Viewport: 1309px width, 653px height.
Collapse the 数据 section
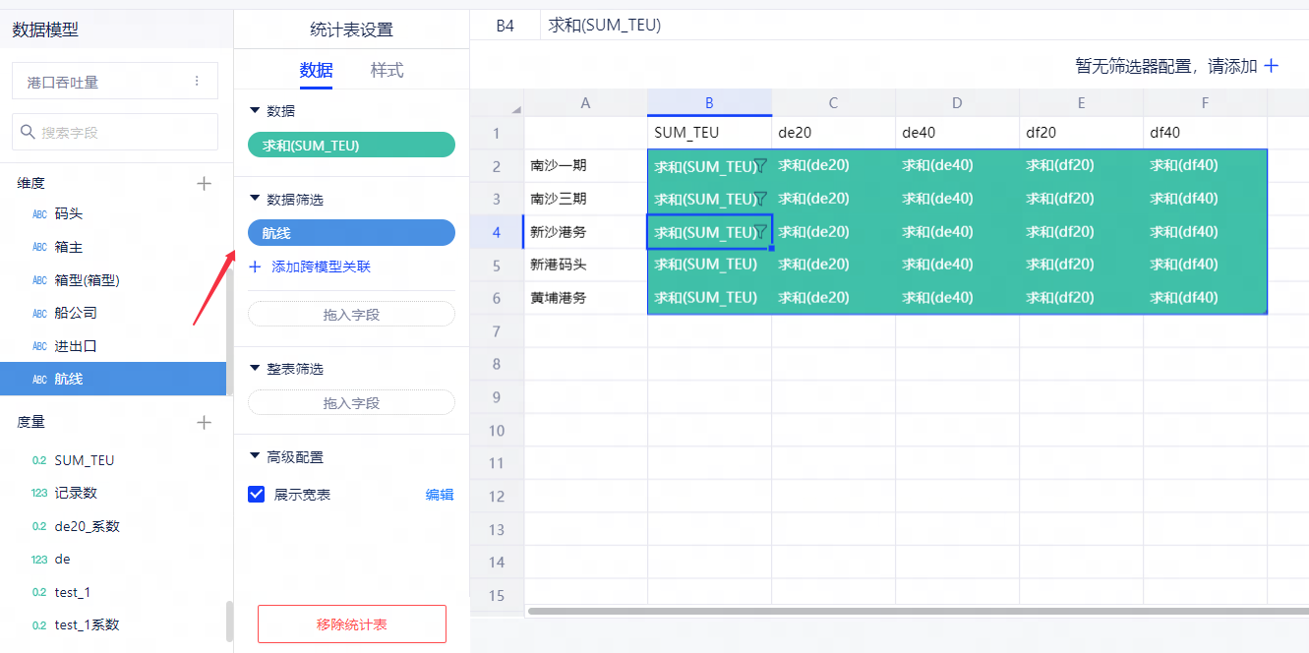tap(256, 111)
